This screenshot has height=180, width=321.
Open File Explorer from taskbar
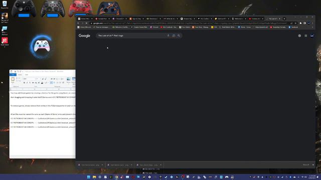point(94,177)
